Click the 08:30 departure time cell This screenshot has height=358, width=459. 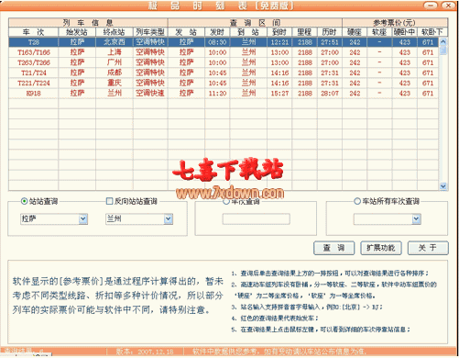coord(217,42)
